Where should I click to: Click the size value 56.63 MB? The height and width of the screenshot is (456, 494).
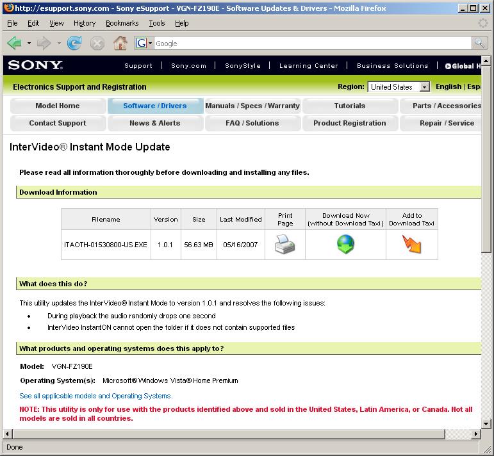(x=199, y=245)
